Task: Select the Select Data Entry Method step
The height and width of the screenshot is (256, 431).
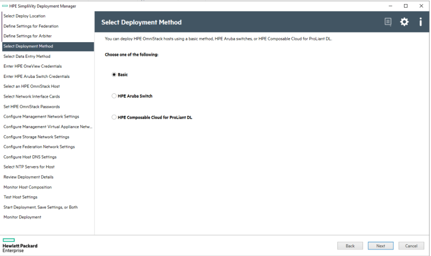Action: click(x=27, y=56)
